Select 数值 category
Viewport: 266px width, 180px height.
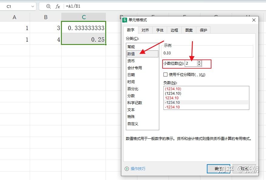click(142, 54)
